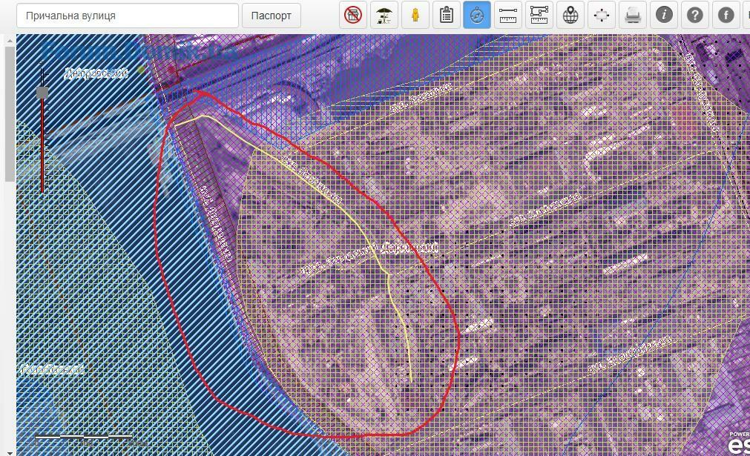Viewport: 750px width, 456px height.
Task: Click the full extent arrows tool
Action: pos(601,16)
